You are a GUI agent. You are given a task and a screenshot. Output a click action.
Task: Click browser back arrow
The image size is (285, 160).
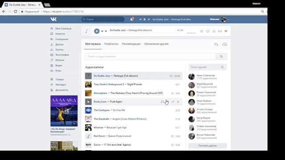[4, 12]
